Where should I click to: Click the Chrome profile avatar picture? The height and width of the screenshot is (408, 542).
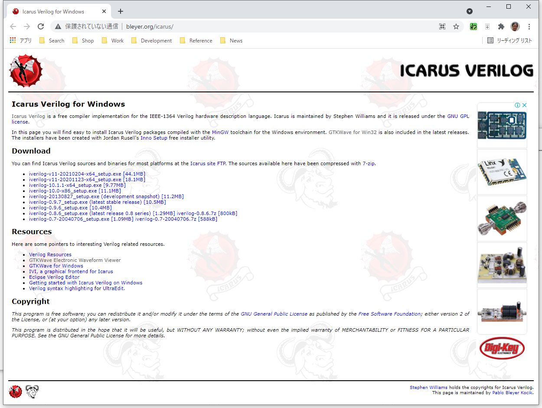click(515, 26)
